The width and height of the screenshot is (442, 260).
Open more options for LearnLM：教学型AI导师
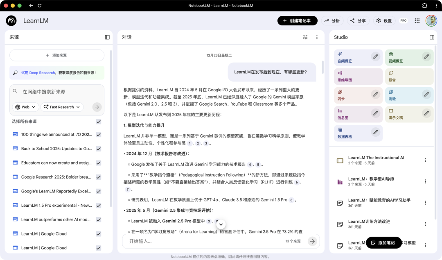(x=425, y=181)
